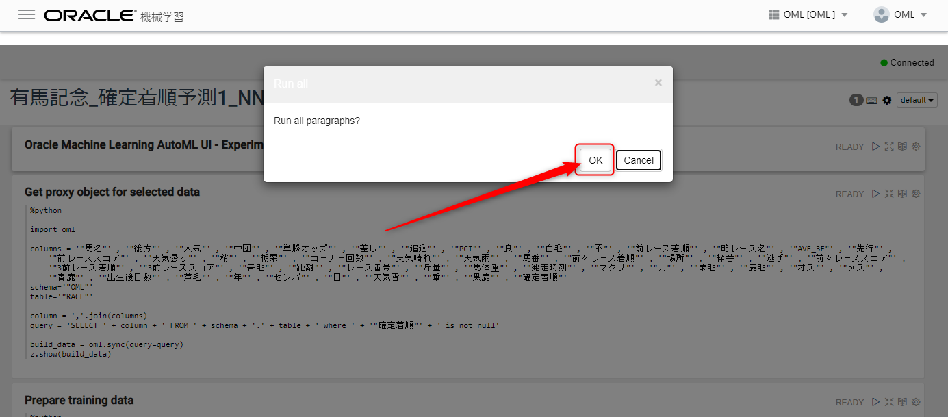Click the project grid icon
The image size is (948, 417).
coord(774,14)
